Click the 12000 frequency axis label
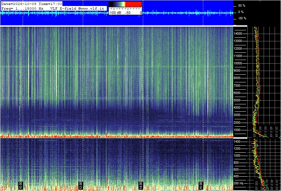This screenshot has height=191, width=281. [238, 49]
